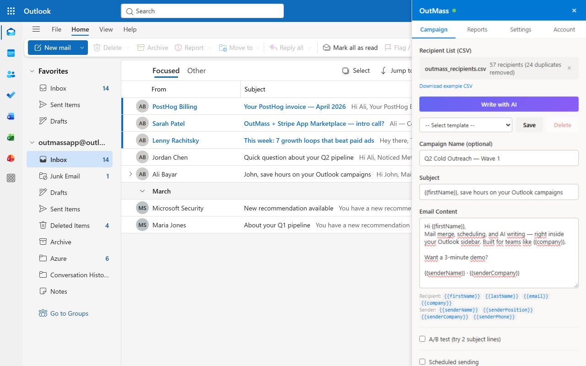Save the current template
586x366 pixels.
point(529,125)
